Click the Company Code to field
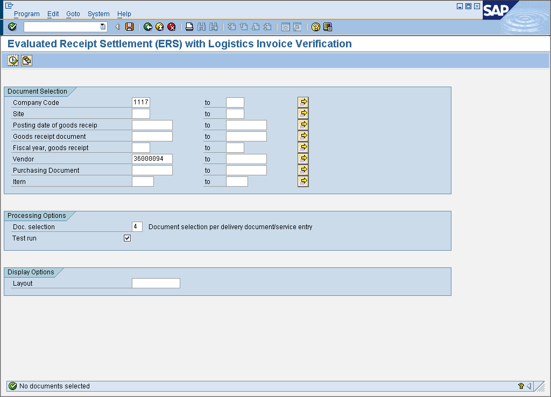This screenshot has width=551, height=397. 235,102
